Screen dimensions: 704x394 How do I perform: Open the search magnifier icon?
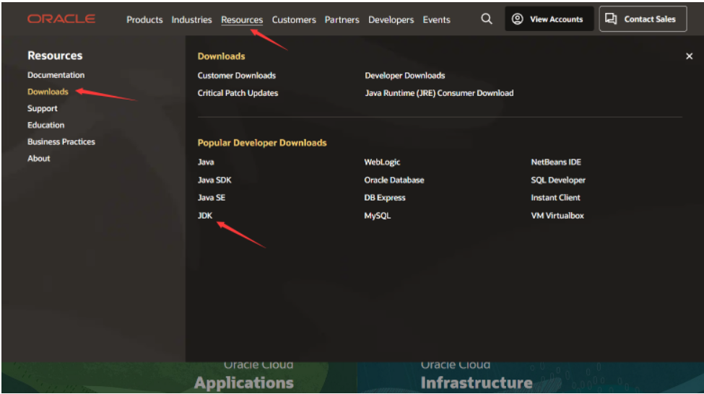[487, 19]
